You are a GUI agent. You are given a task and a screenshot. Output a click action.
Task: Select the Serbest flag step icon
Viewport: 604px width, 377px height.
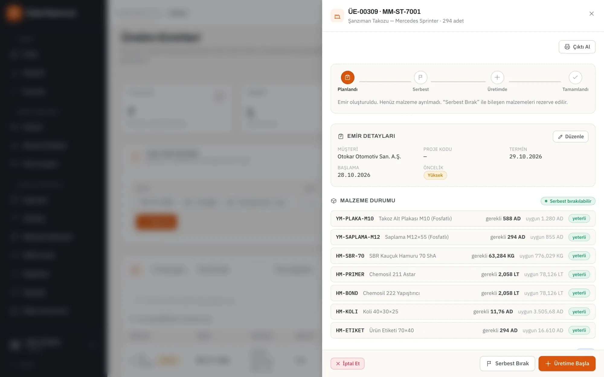[x=420, y=78]
